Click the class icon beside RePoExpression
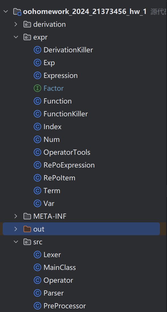 (37, 165)
